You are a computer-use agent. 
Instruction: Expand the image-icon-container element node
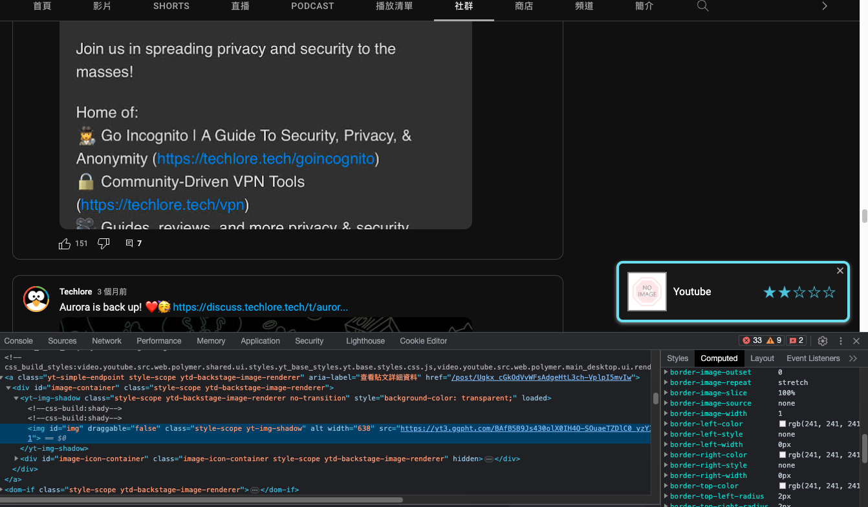(16, 459)
